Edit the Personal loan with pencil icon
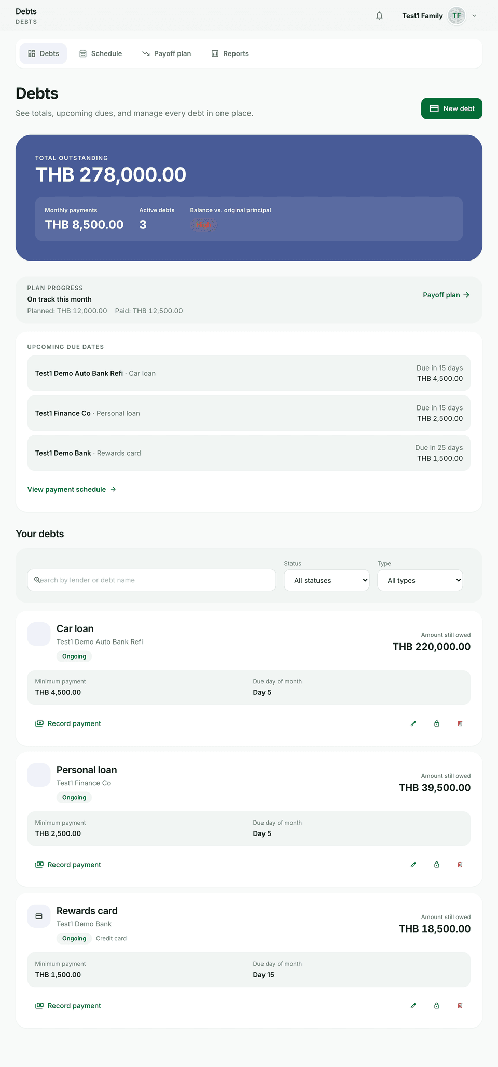 coord(413,865)
